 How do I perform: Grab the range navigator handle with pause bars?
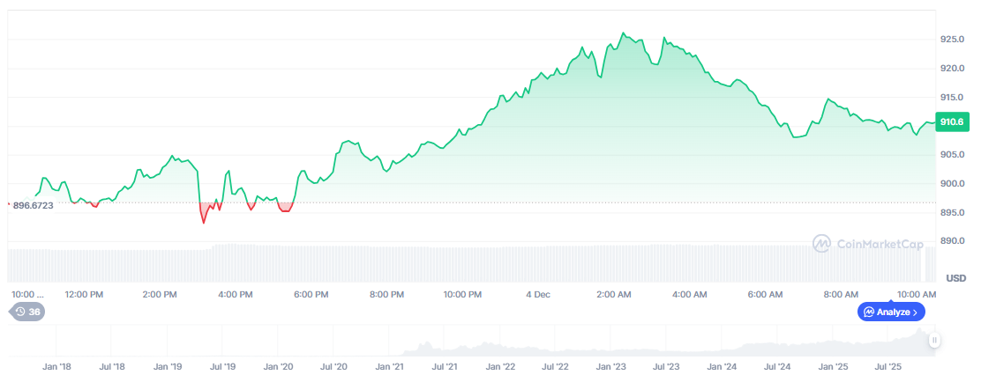tap(934, 340)
